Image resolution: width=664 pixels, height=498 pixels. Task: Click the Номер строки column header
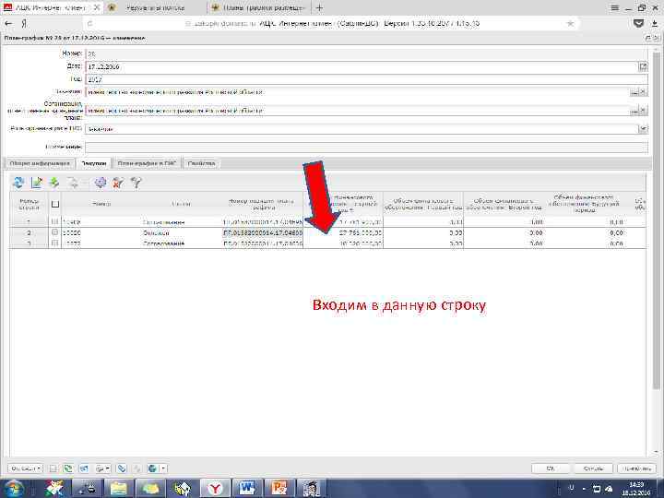click(x=29, y=204)
